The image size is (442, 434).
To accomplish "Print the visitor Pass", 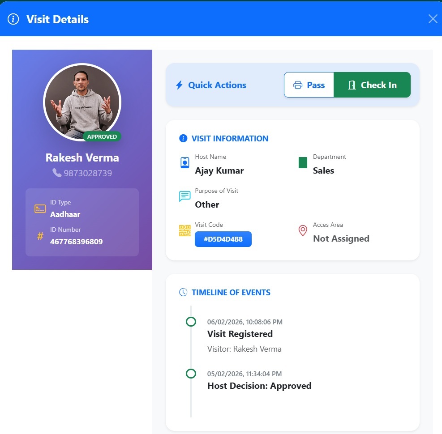I will [x=309, y=85].
